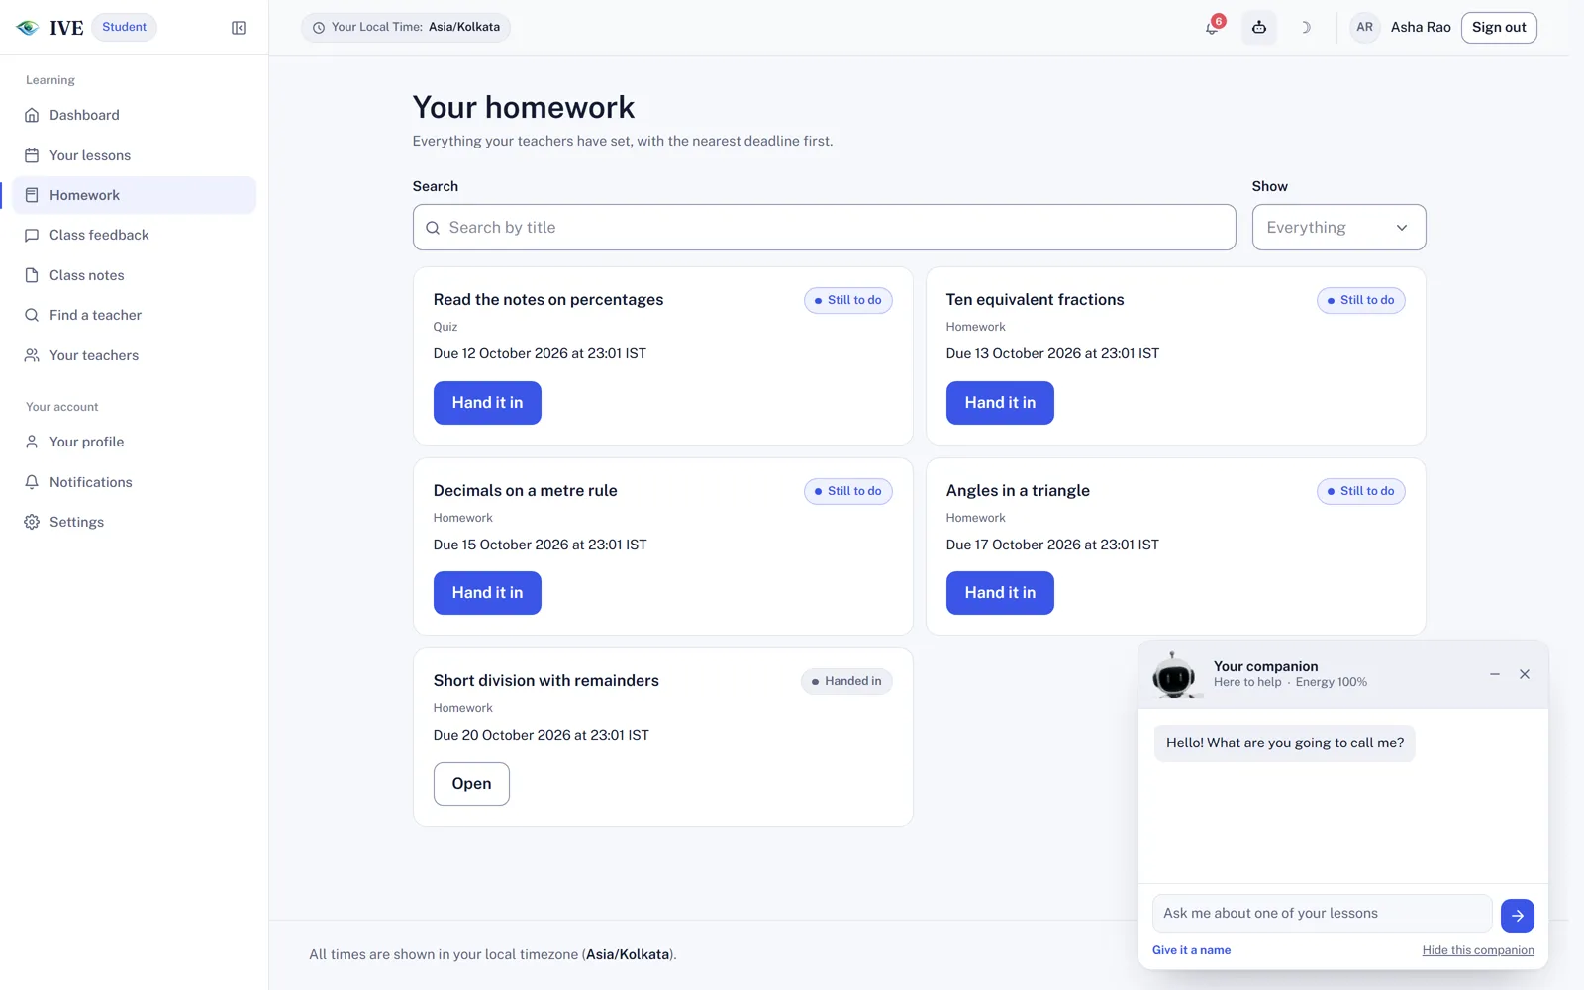Hand in Angles in a triangle
This screenshot has width=1584, height=990.
point(1000,593)
